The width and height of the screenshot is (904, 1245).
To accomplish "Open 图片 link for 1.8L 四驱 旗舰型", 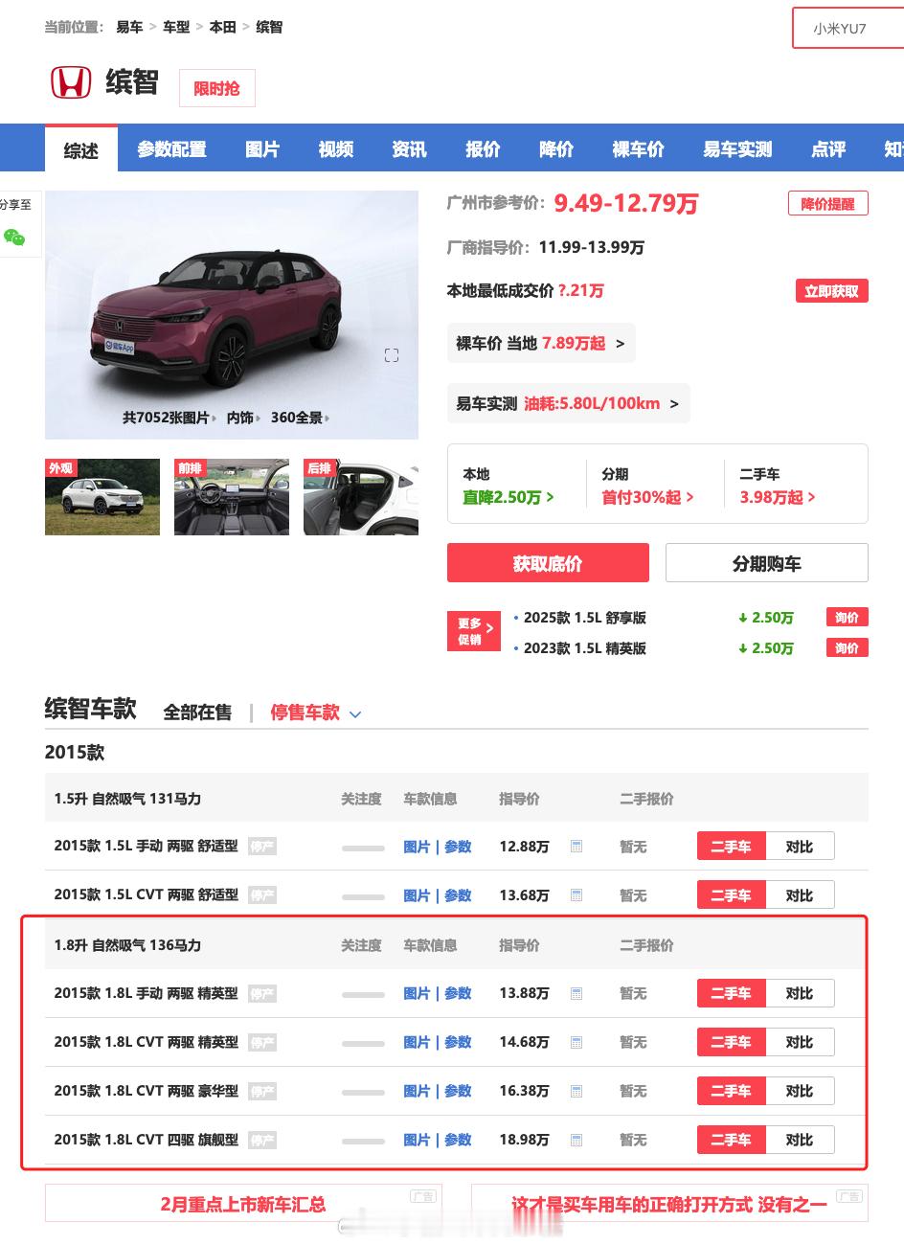I will [417, 1141].
